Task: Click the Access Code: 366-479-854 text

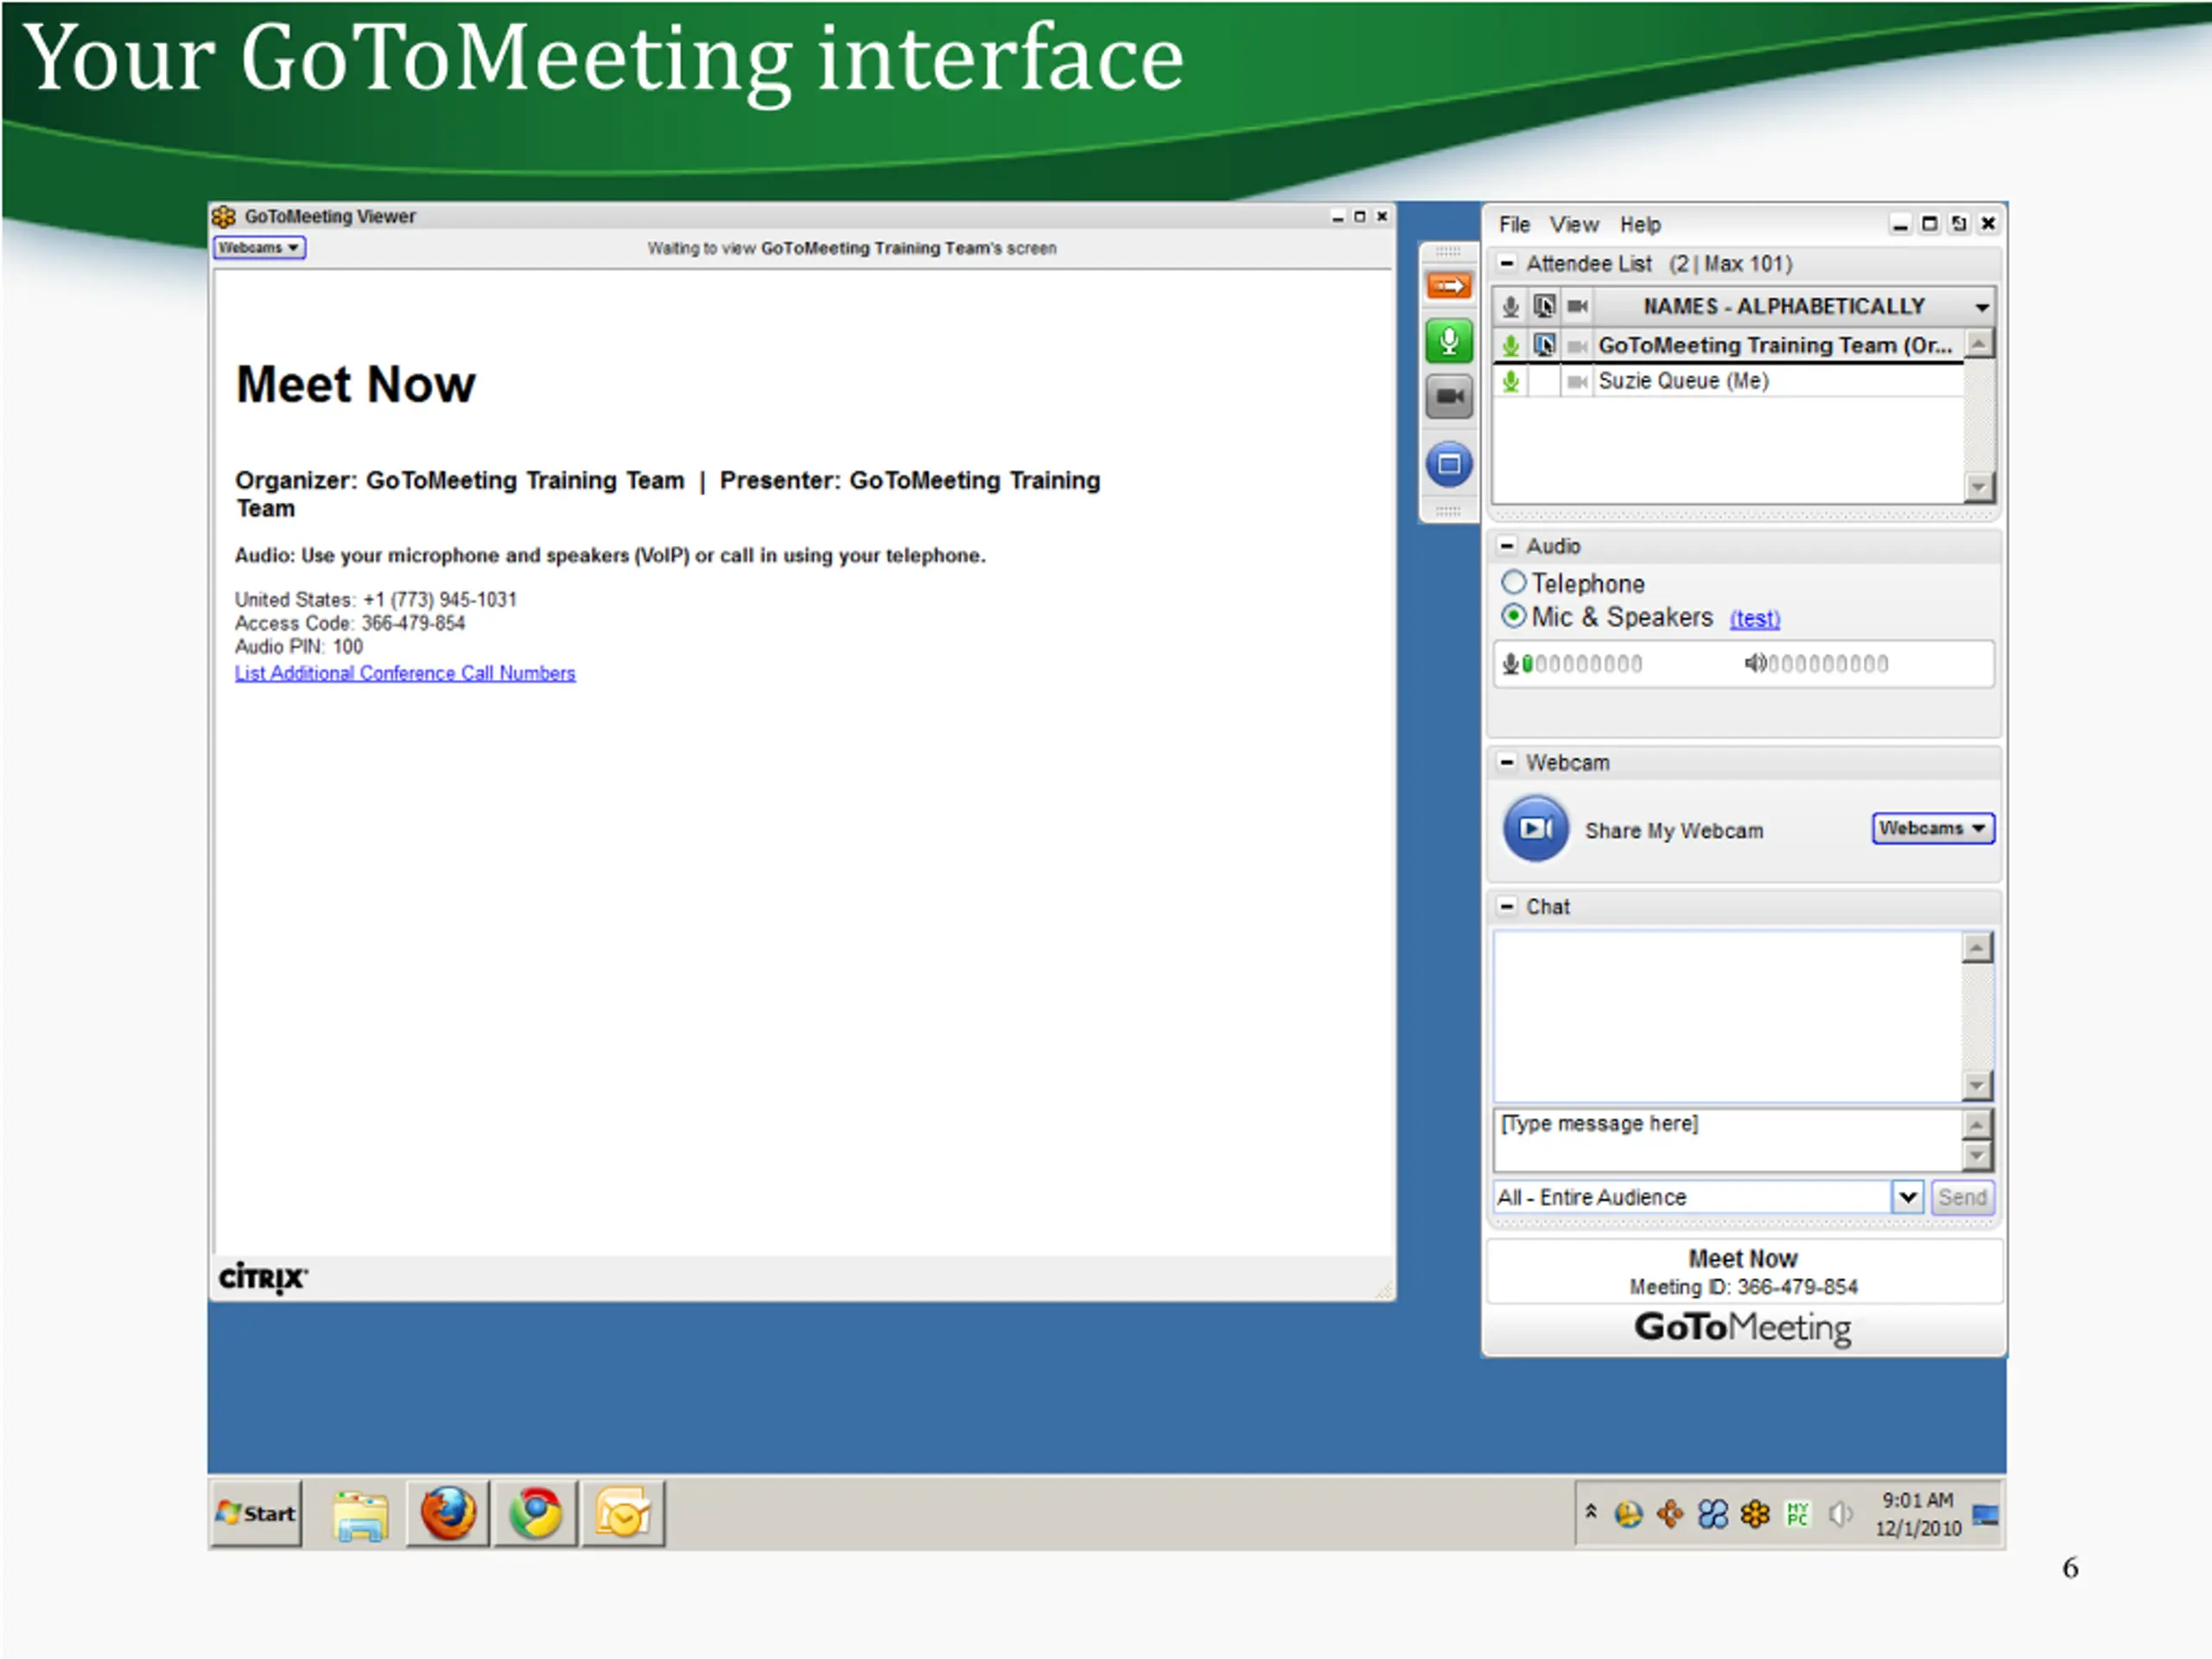Action: point(350,623)
